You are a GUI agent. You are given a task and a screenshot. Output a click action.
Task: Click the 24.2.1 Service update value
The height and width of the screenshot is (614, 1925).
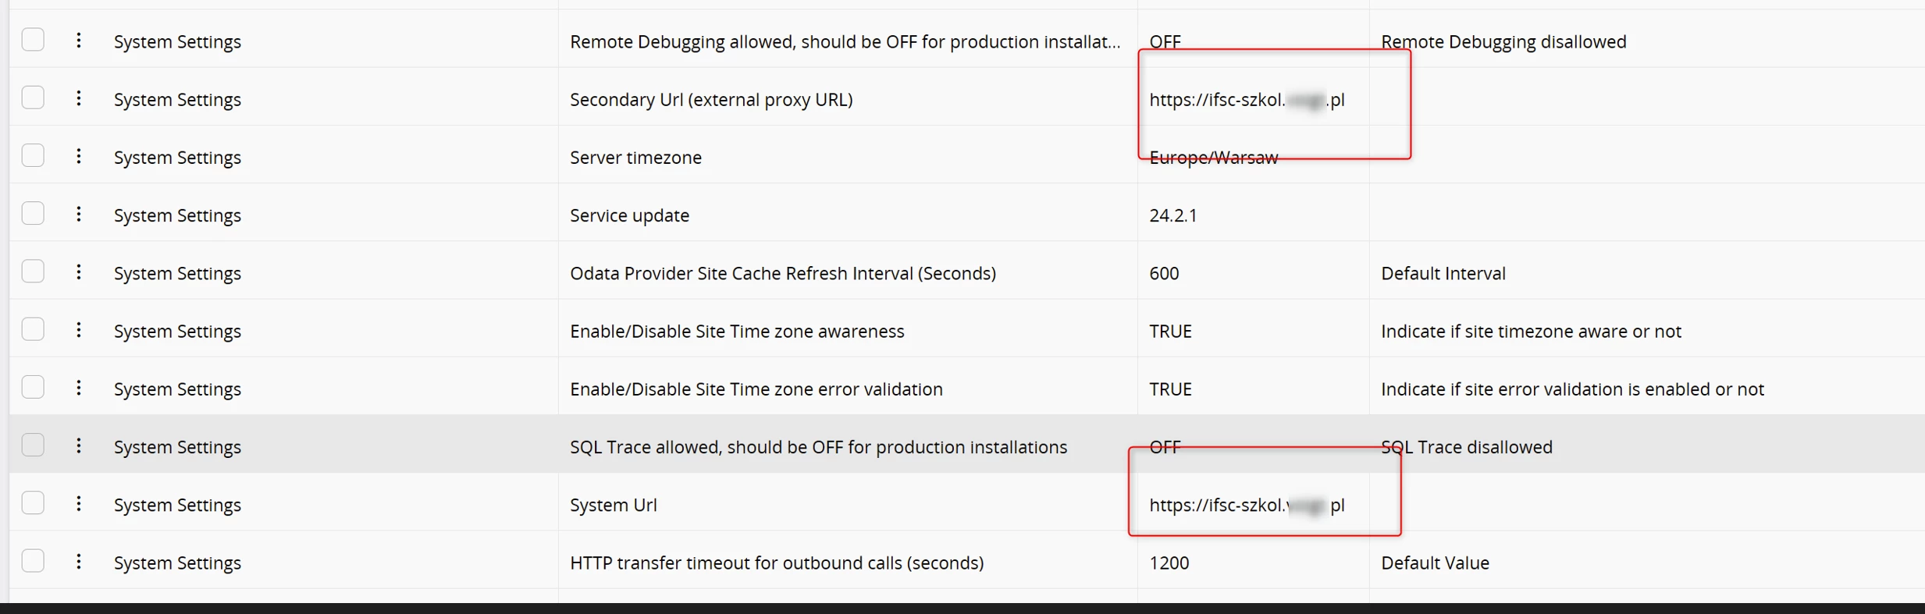tap(1173, 215)
